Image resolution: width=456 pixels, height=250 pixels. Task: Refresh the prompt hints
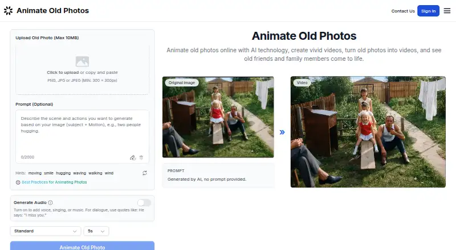tap(145, 173)
